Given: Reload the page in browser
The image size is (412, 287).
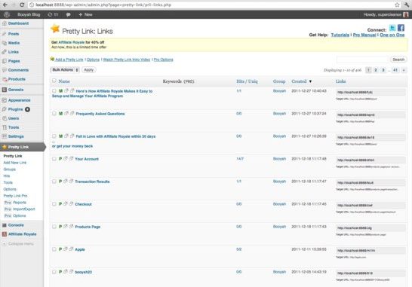Looking at the screenshot, I should (22, 5).
